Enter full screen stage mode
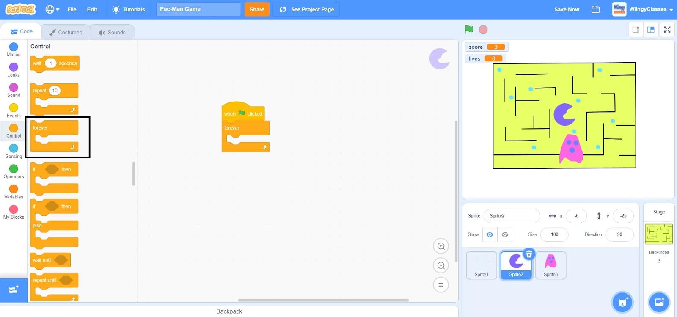The width and height of the screenshot is (677, 317). pos(667,30)
